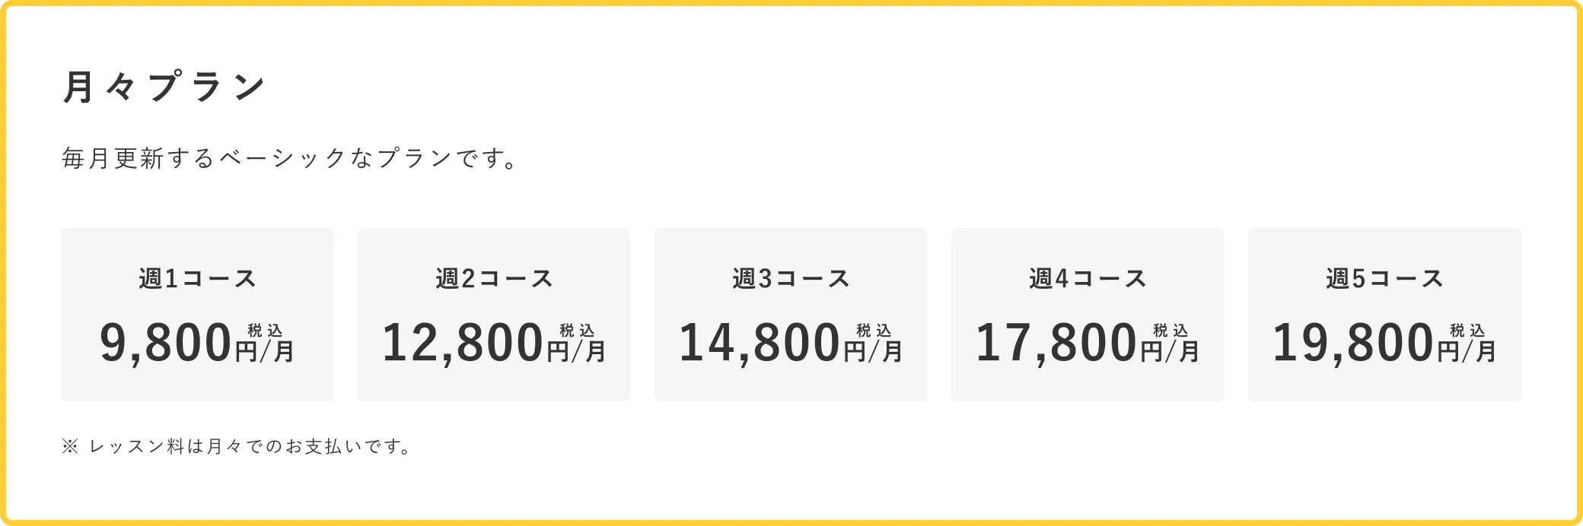Image resolution: width=1583 pixels, height=526 pixels.
Task: Click the 毎月更新するベーシックなプランです description text
Action: 289,159
